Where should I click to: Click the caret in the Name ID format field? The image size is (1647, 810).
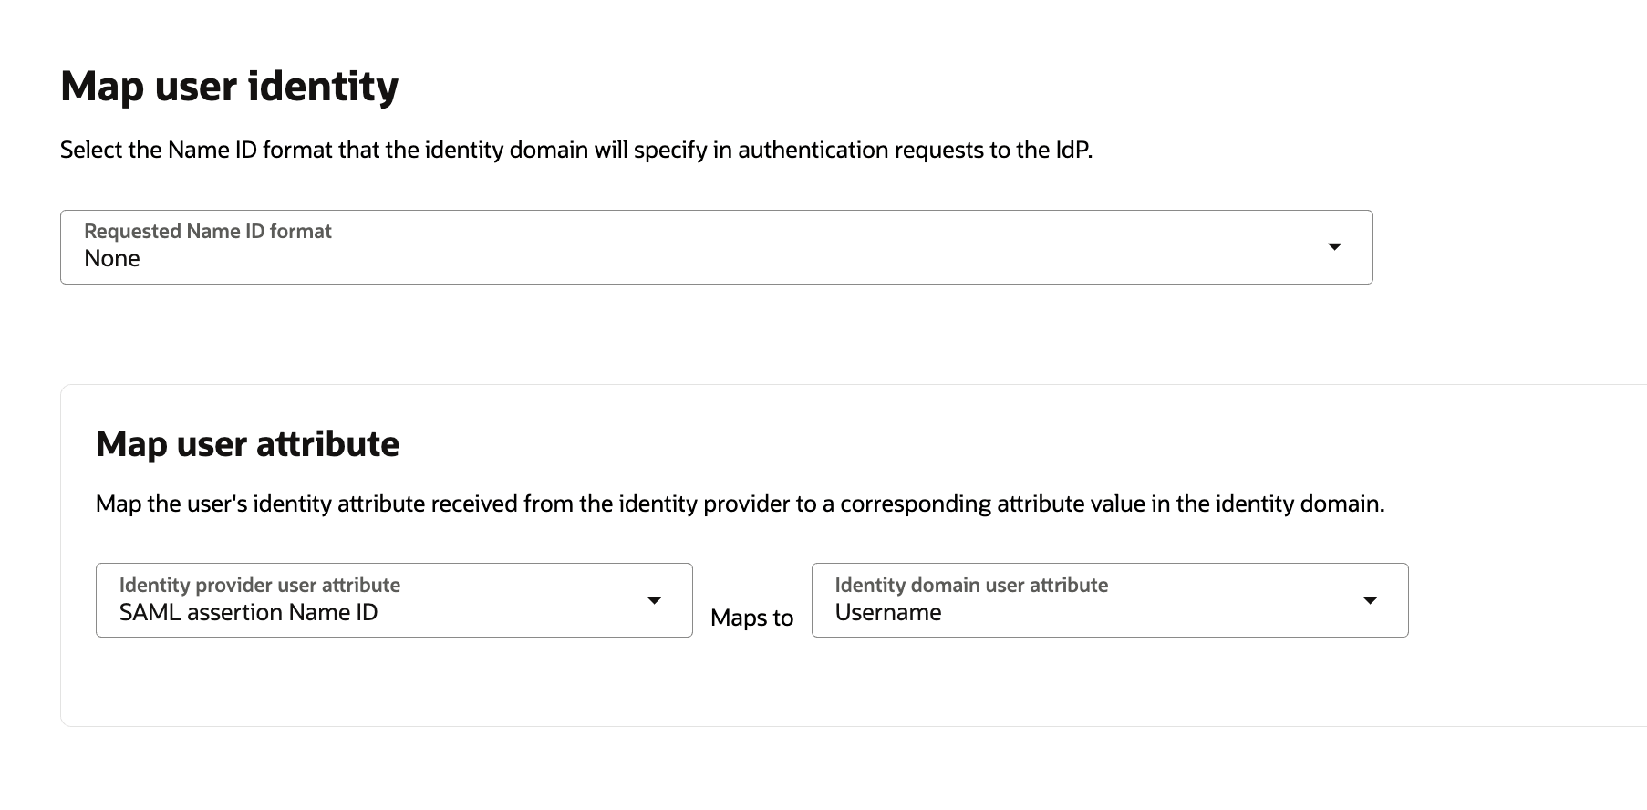[x=1334, y=246]
